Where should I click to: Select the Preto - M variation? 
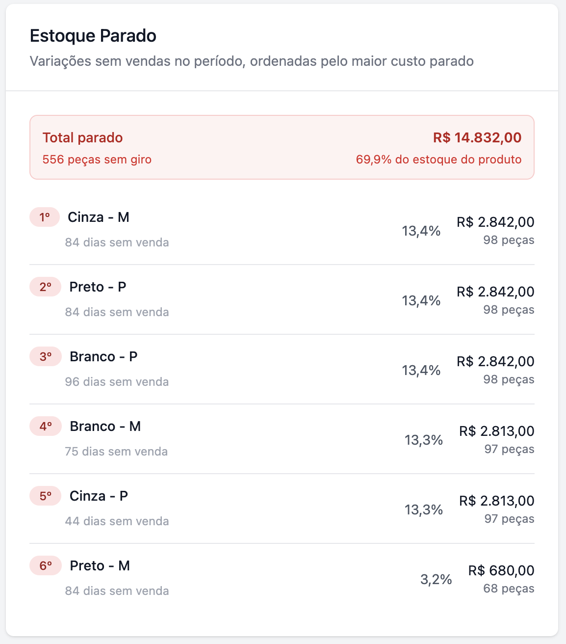coord(100,566)
